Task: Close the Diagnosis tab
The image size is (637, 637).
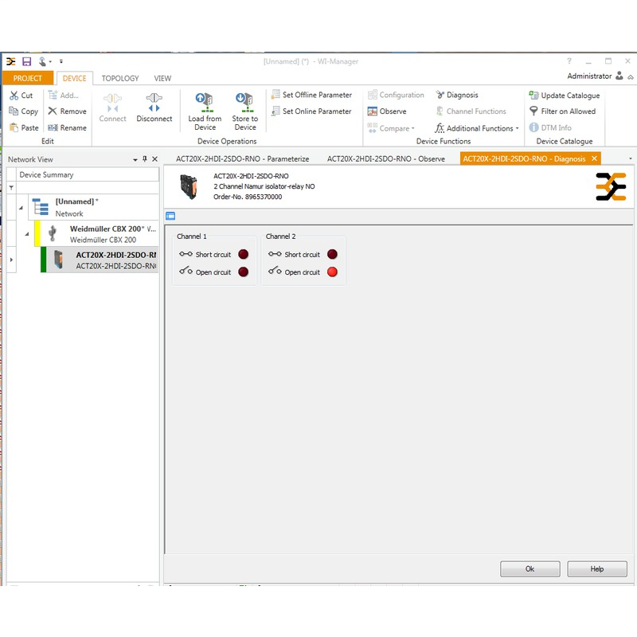Action: pos(594,158)
